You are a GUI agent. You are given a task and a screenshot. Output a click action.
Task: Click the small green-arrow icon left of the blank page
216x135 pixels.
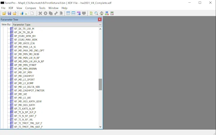tap(27, 13)
